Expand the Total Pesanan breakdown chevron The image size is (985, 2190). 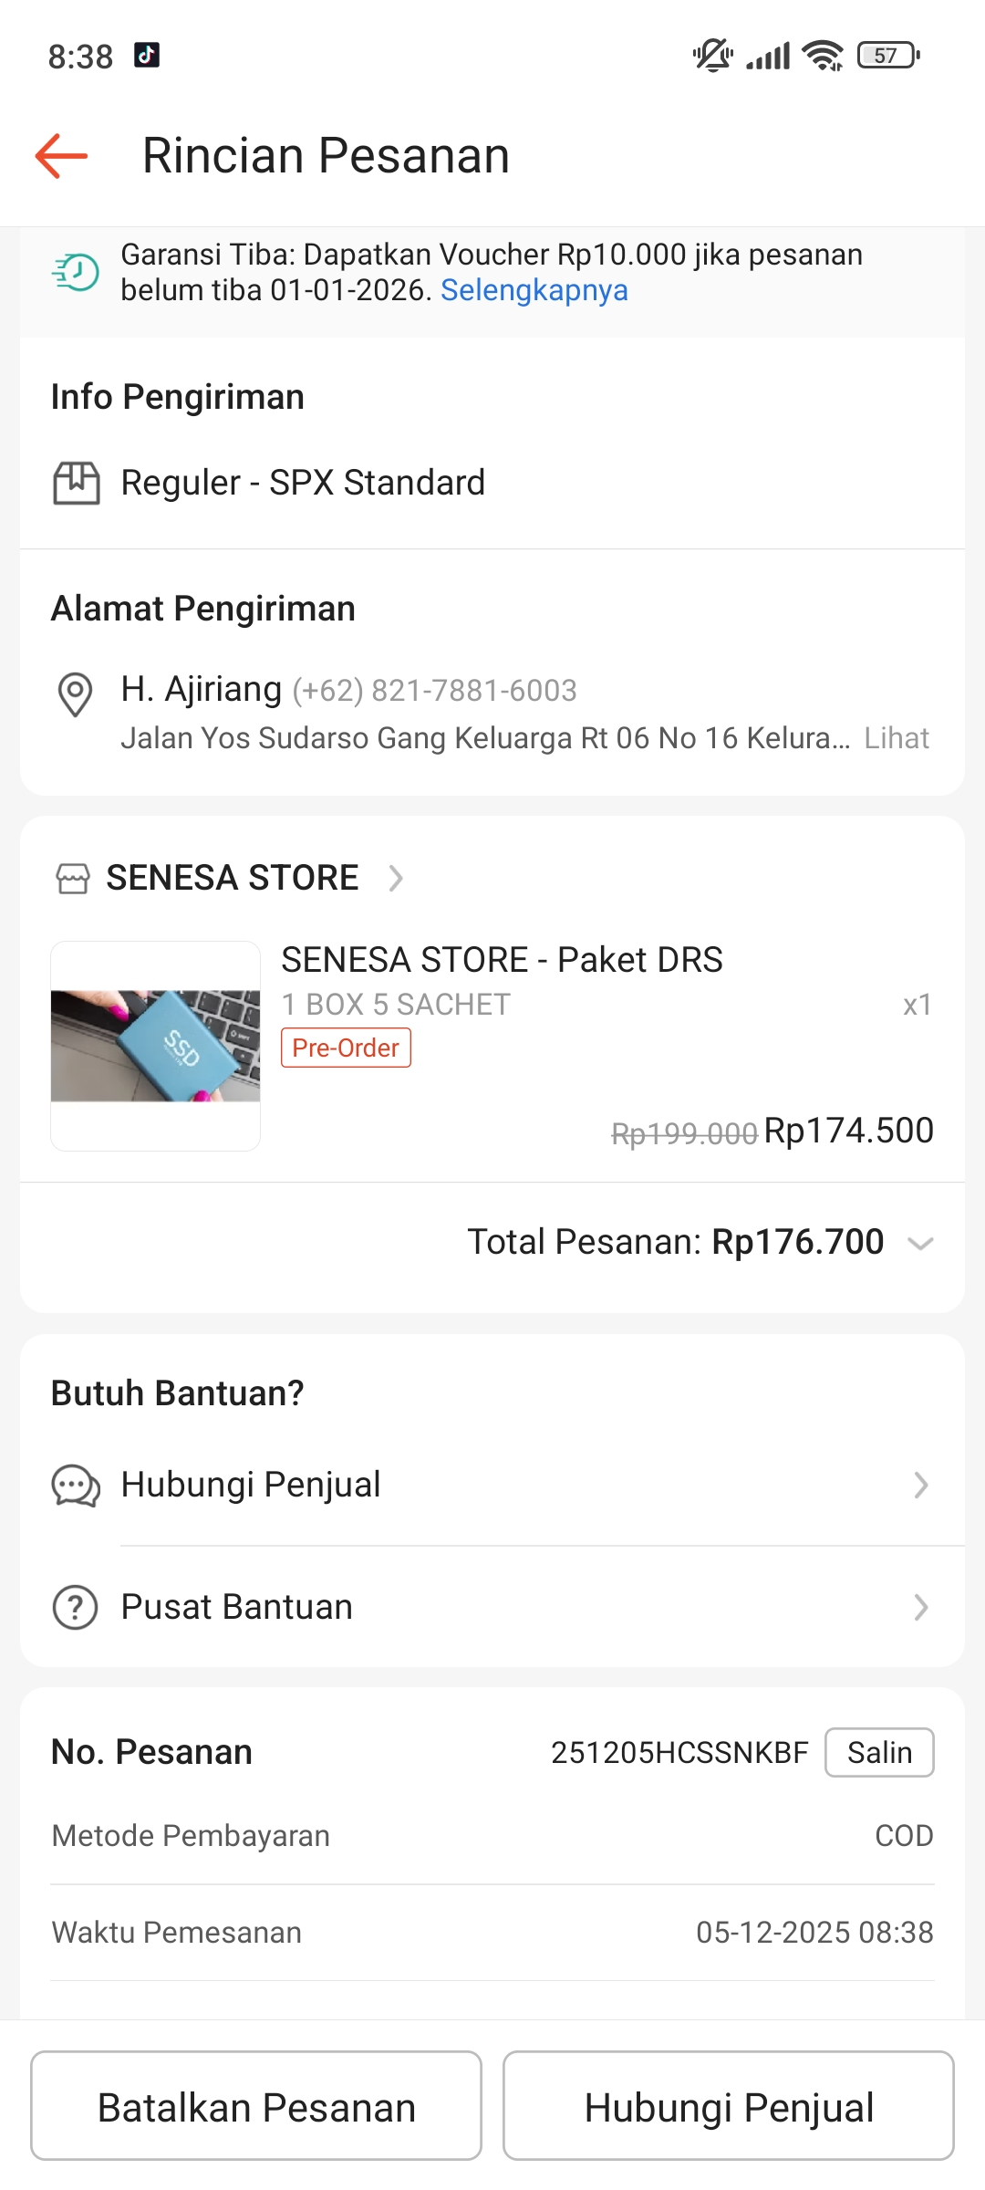point(920,1243)
